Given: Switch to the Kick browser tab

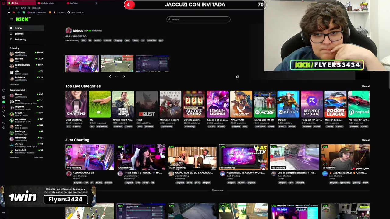Looking at the screenshot, I should 21,3.
